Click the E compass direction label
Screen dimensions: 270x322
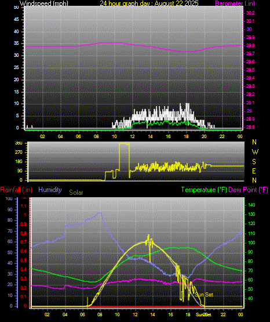[254, 171]
